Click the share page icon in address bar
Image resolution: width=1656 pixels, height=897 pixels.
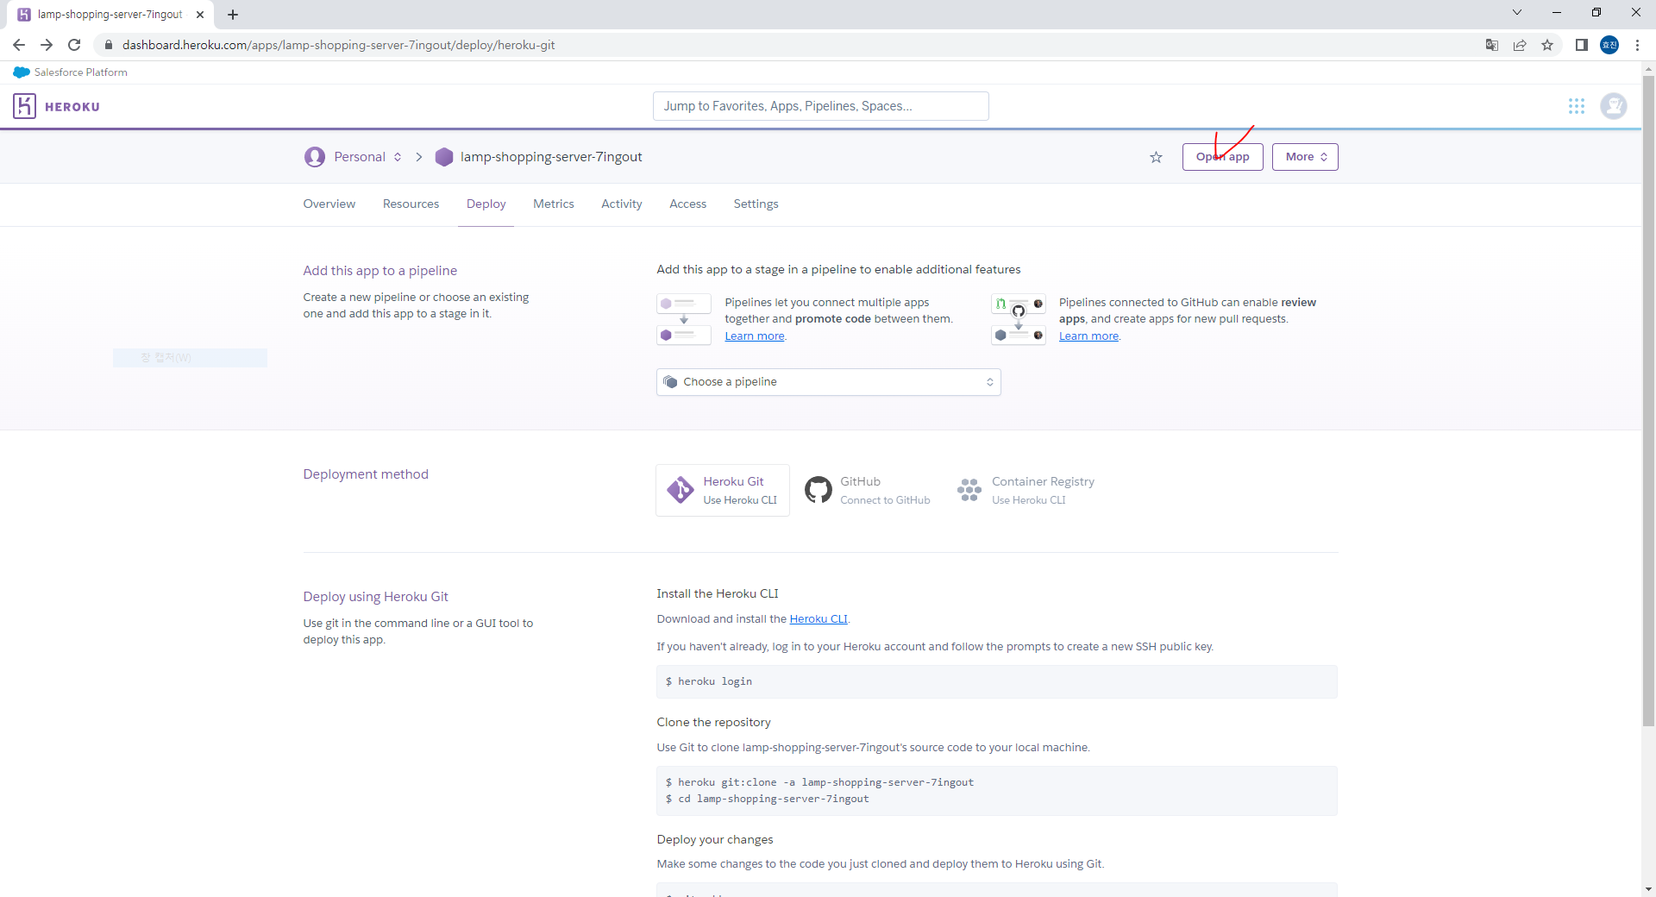pos(1520,45)
